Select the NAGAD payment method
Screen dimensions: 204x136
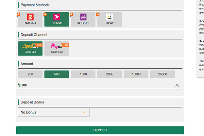[x=30, y=19]
